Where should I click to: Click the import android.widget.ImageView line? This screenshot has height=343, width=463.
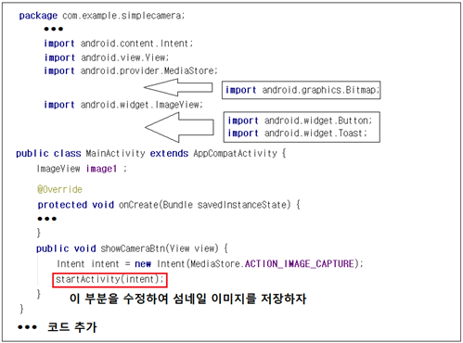[x=123, y=105]
